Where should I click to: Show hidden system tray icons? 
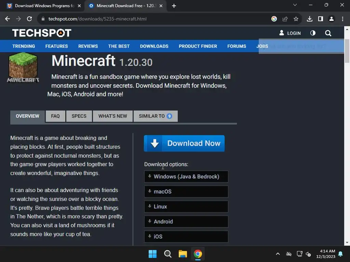(278, 254)
